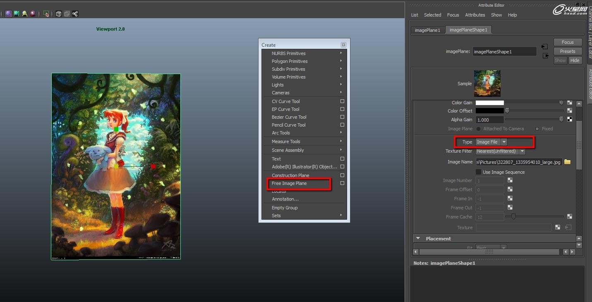Expand Polygon Primitives submenu
This screenshot has width=592, height=302.
(304, 61)
